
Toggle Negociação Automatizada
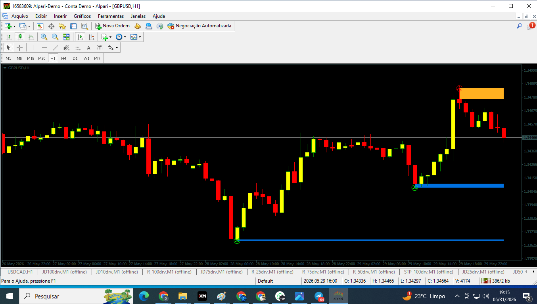coord(199,26)
